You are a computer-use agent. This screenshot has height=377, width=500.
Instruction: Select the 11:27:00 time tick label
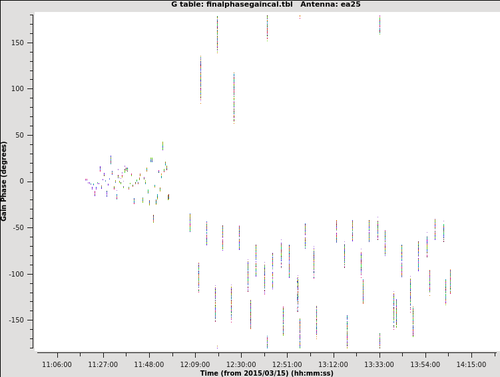[x=103, y=364]
